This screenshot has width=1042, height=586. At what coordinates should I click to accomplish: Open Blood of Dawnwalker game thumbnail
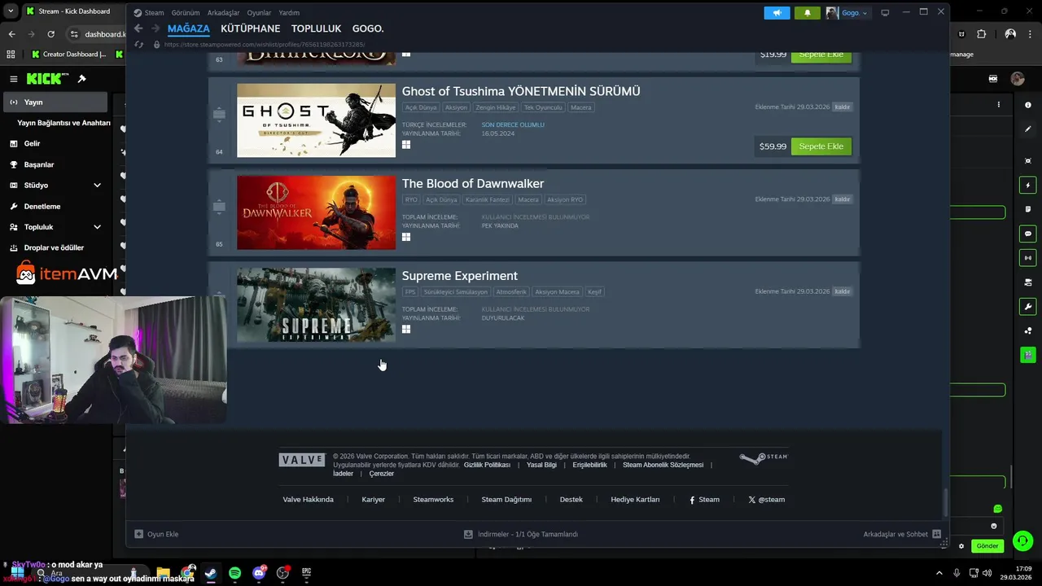tap(316, 212)
